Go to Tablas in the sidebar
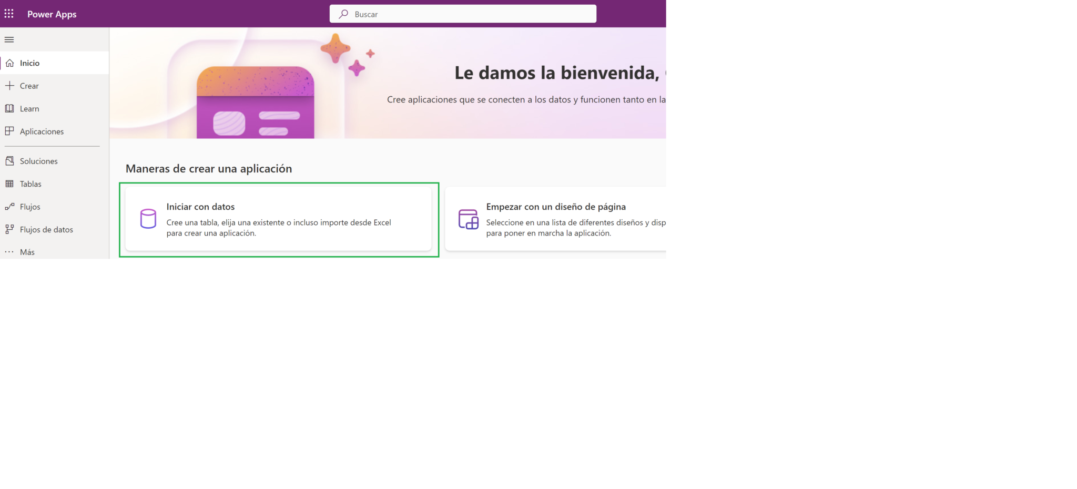Image resolution: width=1077 pixels, height=489 pixels. (x=31, y=184)
